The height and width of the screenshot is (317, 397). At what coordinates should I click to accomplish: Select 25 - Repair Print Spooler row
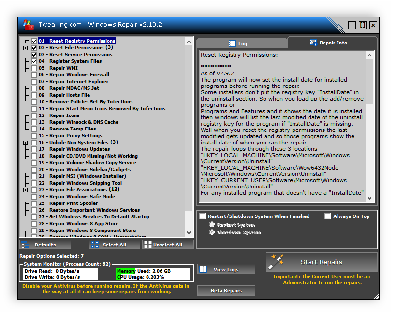tap(68, 203)
